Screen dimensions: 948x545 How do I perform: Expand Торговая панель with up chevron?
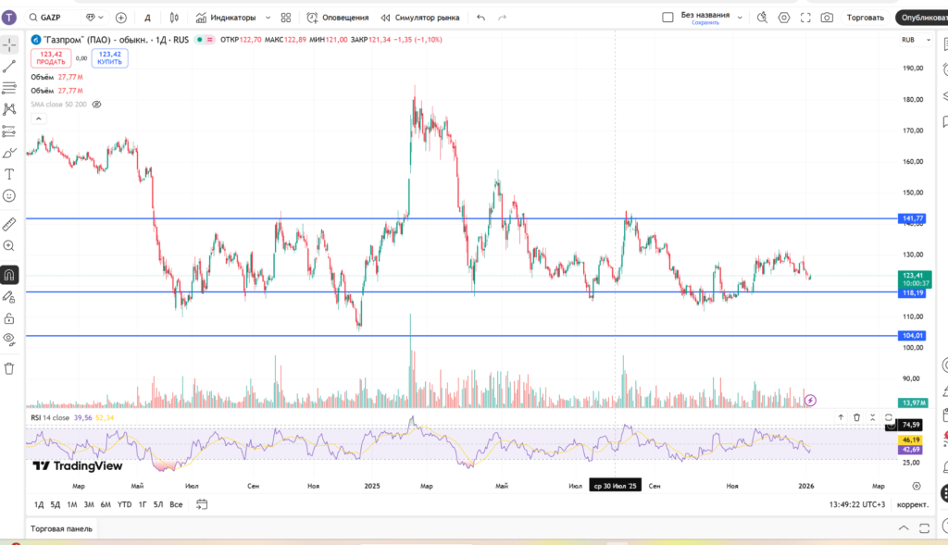[x=904, y=528]
